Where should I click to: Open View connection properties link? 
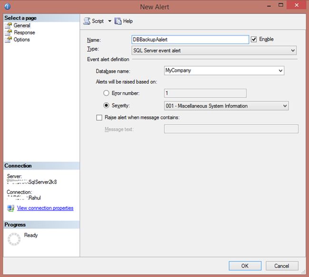point(45,208)
